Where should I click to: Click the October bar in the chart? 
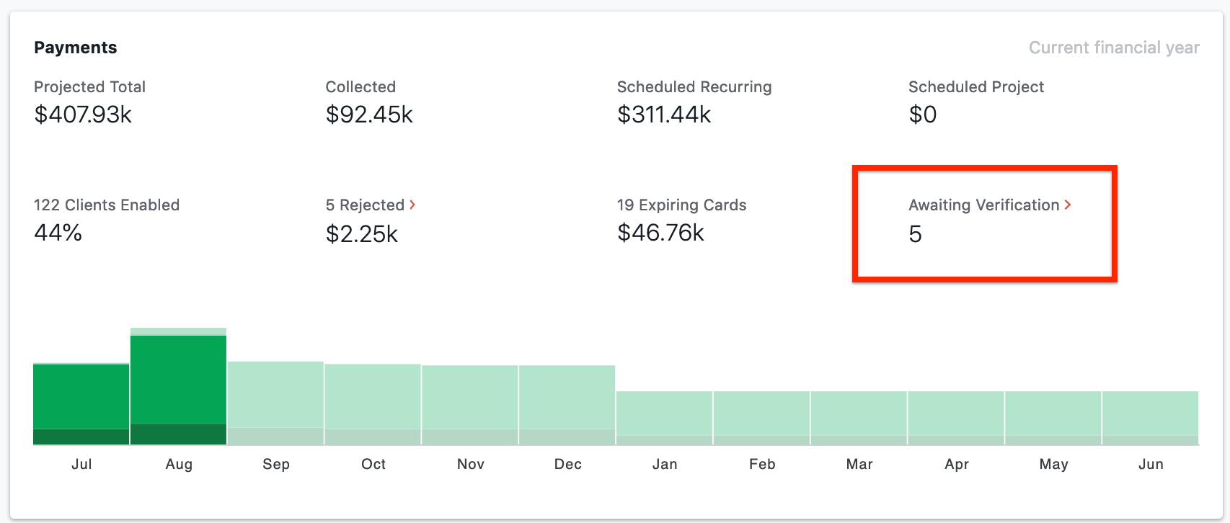(x=373, y=404)
